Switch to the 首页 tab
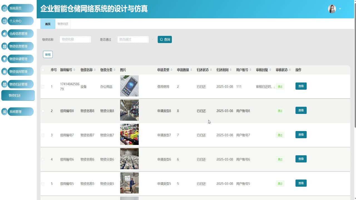Image resolution: width=356 pixels, height=200 pixels. click(48, 24)
